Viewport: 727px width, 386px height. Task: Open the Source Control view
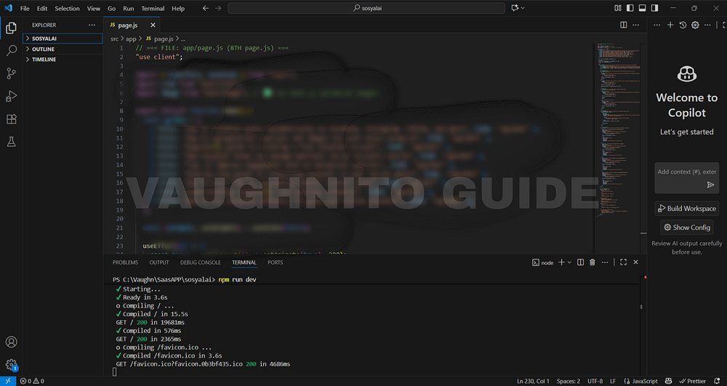coord(11,73)
